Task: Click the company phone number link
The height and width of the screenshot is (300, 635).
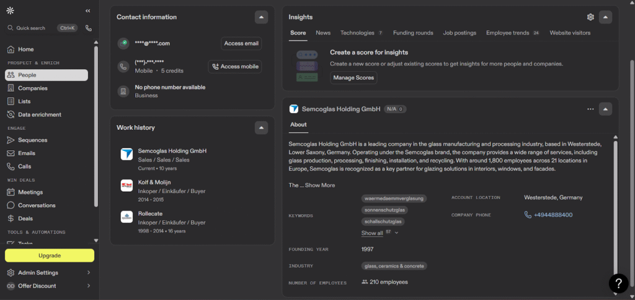Action: (x=549, y=215)
